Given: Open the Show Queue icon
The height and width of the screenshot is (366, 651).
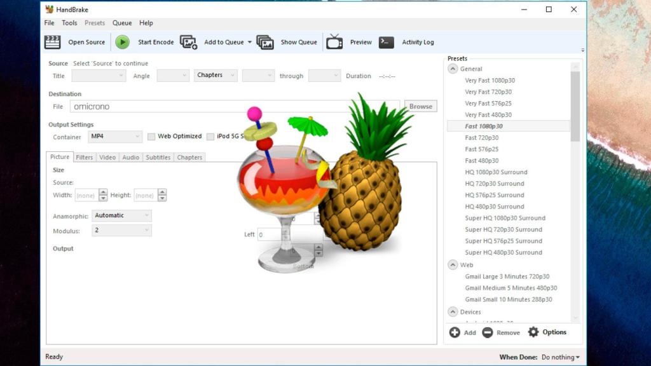Looking at the screenshot, I should tap(265, 43).
